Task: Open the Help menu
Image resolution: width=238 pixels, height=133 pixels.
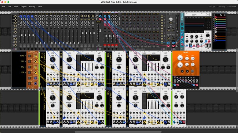Action: click(40, 7)
